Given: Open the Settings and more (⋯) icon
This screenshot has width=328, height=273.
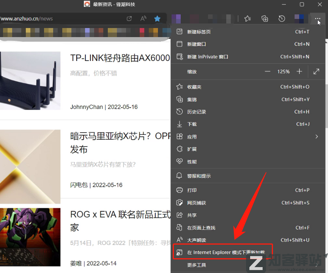Looking at the screenshot, I should click(x=317, y=18).
